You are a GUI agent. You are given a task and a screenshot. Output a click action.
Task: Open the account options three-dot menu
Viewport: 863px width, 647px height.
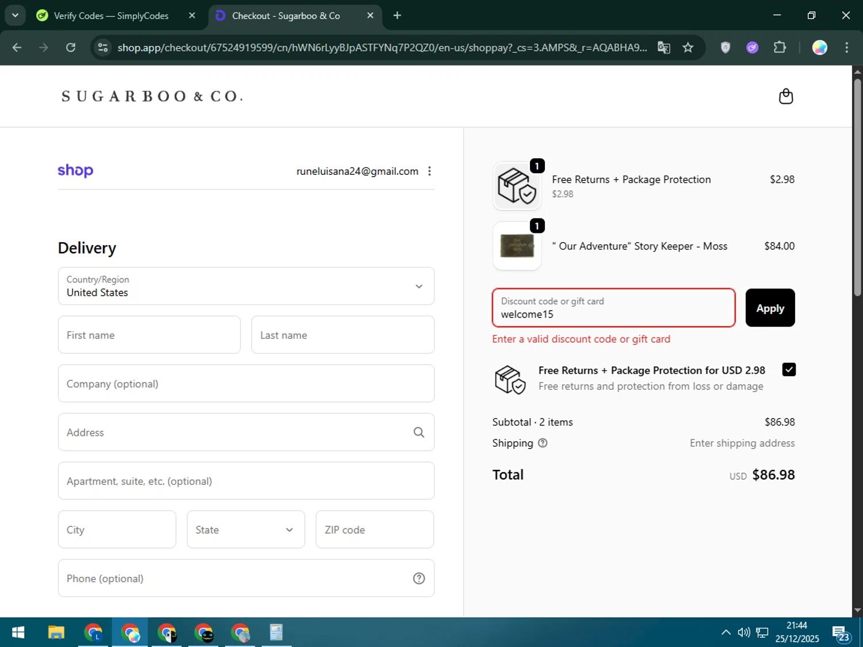point(429,171)
